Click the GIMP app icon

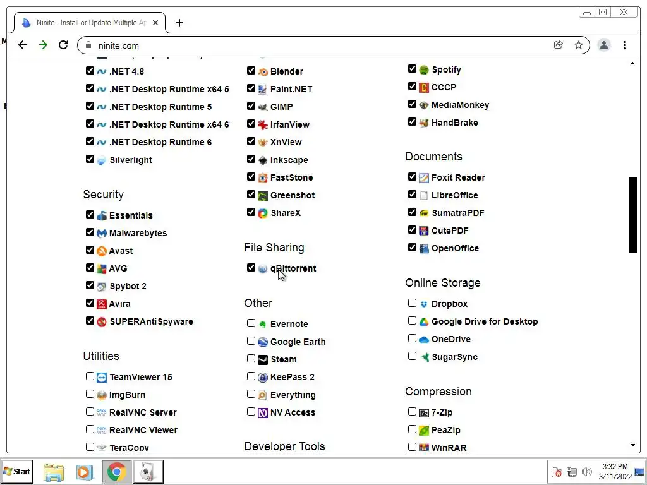click(262, 107)
